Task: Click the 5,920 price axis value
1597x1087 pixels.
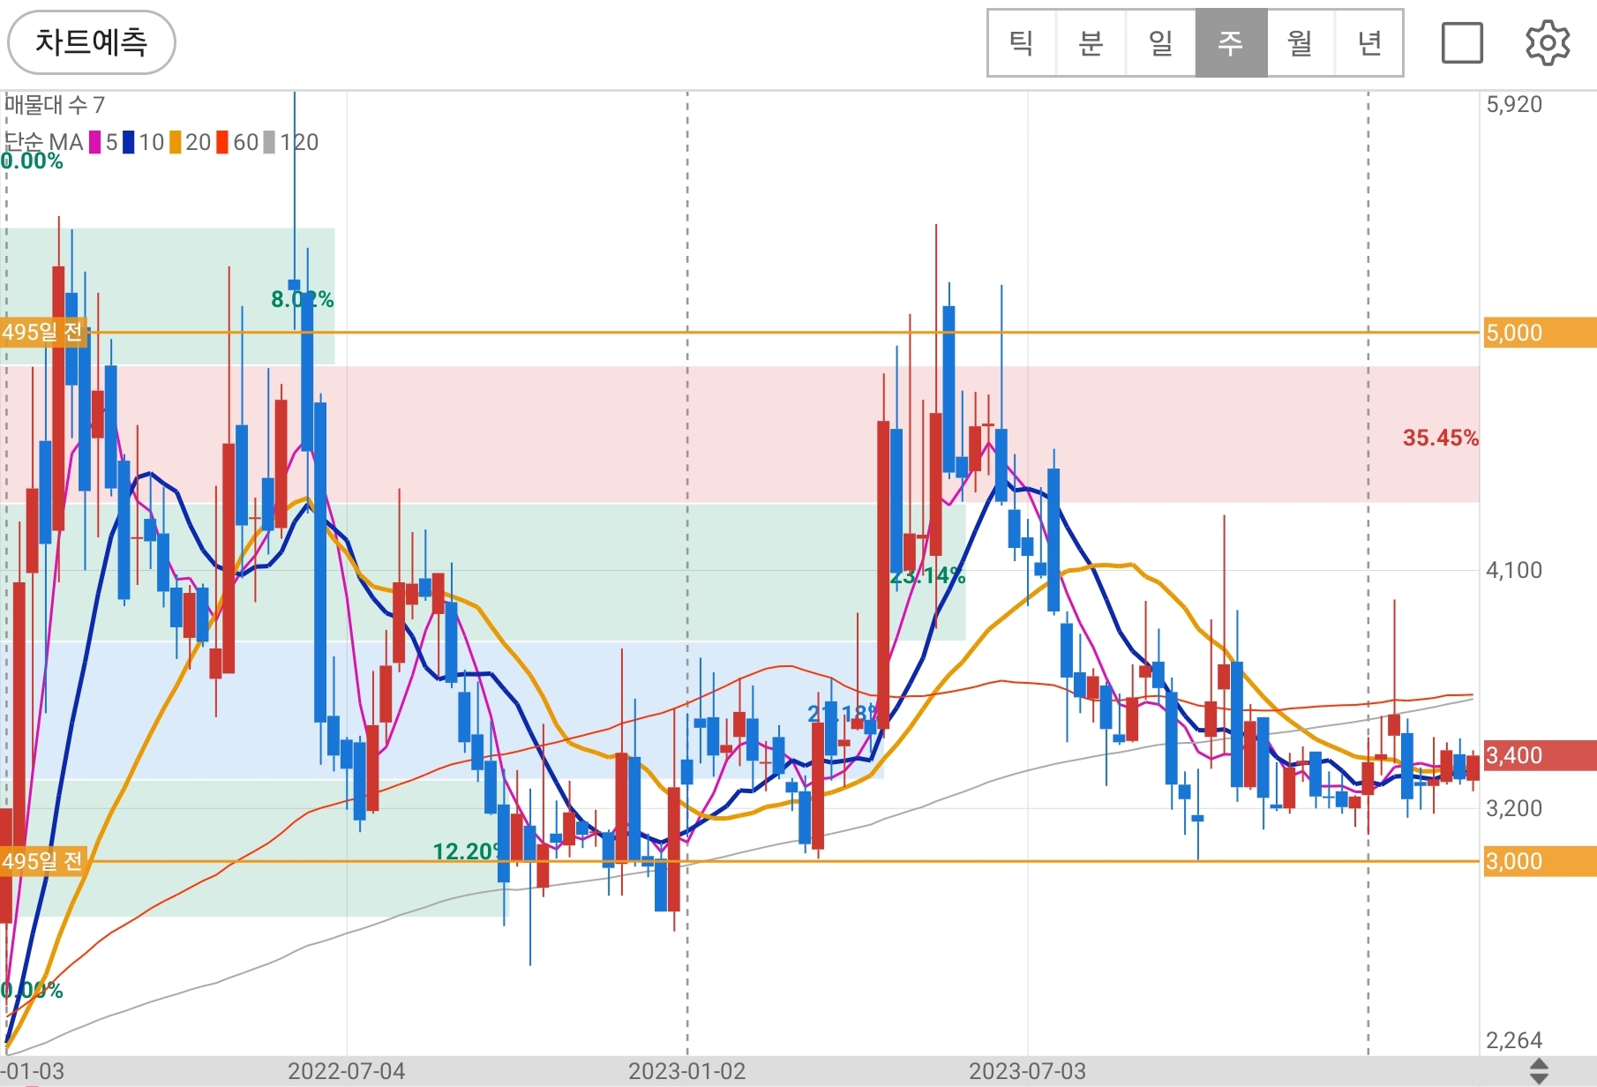Action: click(1514, 104)
